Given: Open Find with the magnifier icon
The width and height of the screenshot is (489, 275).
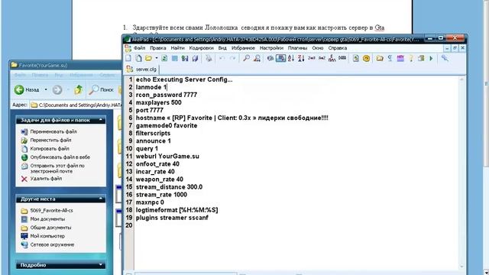Looking at the screenshot, I should [x=246, y=58].
